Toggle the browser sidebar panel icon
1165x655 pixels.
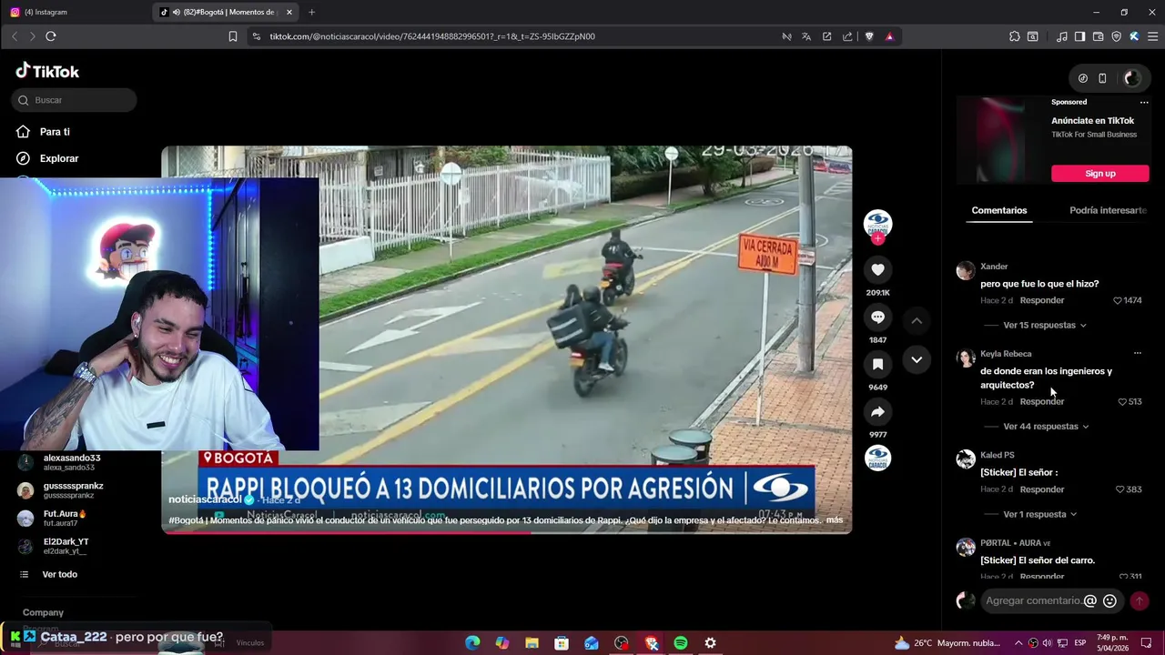pos(1079,36)
